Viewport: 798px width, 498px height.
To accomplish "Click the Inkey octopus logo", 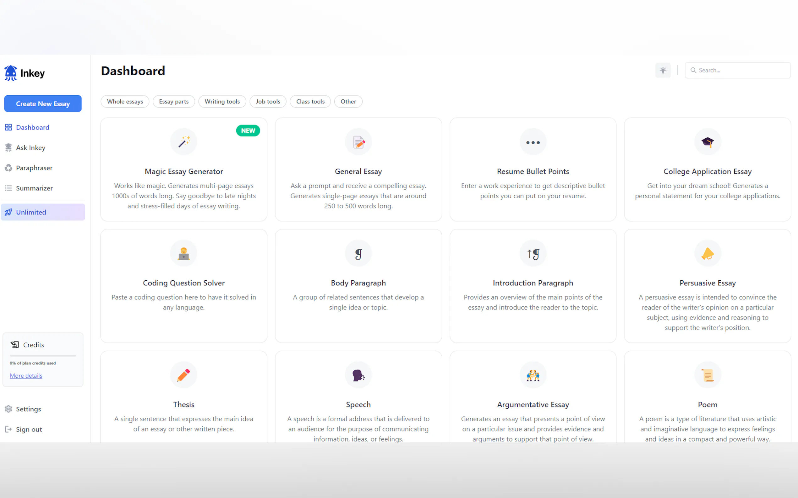I will tap(10, 73).
